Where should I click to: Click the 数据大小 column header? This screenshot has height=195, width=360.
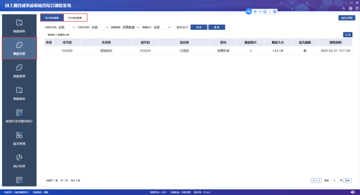coord(278,42)
